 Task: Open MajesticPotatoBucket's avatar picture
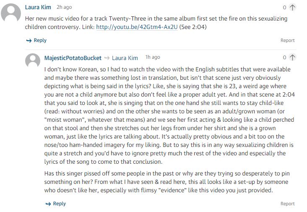click(33, 61)
